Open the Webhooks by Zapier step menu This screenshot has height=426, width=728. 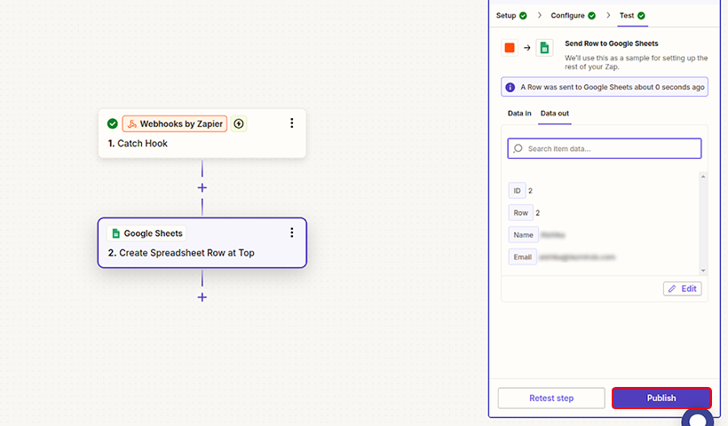[291, 123]
